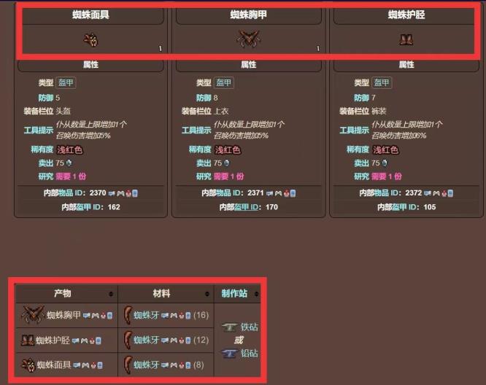Click mobile phone icon beside ID 2371
The height and width of the screenshot is (385, 486).
[293, 193]
